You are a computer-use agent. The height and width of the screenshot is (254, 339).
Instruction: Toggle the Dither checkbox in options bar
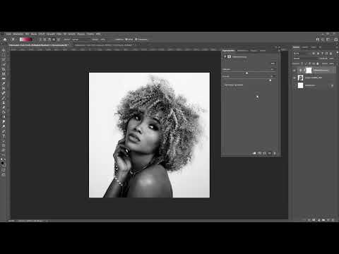coord(126,40)
